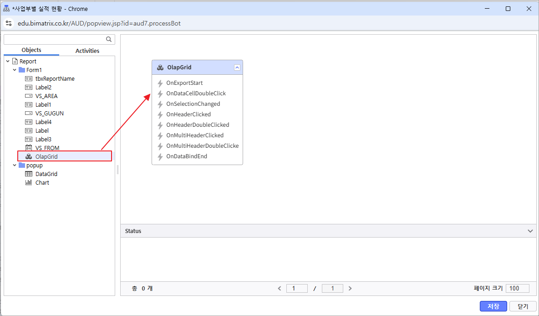
Task: Select OnDataCellDoubleClick event in OlapGrid
Action: coord(196,93)
